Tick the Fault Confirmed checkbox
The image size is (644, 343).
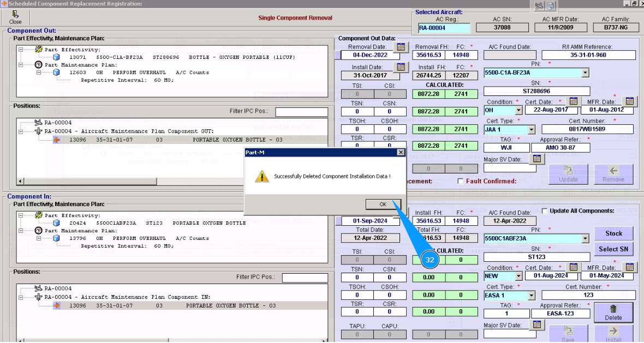[461, 181]
